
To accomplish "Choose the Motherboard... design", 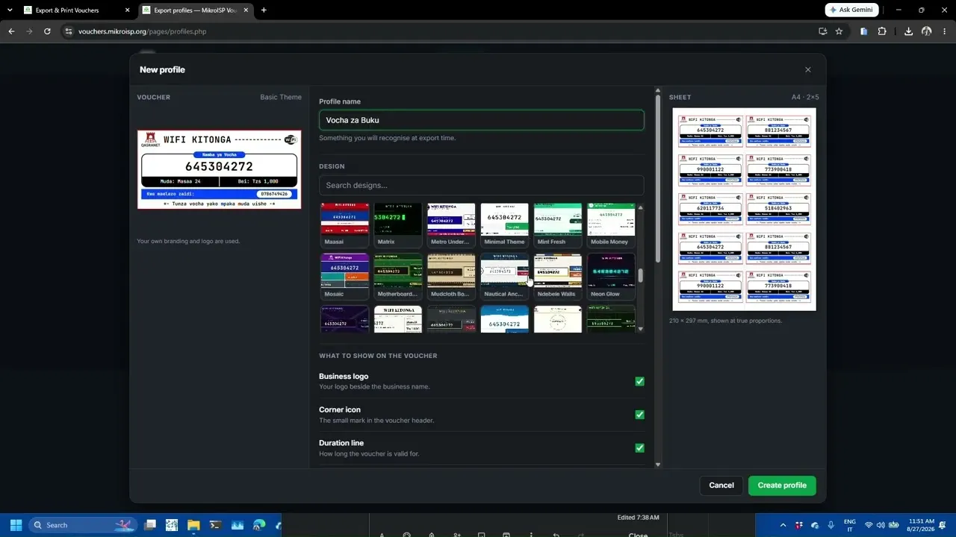I will (x=398, y=277).
